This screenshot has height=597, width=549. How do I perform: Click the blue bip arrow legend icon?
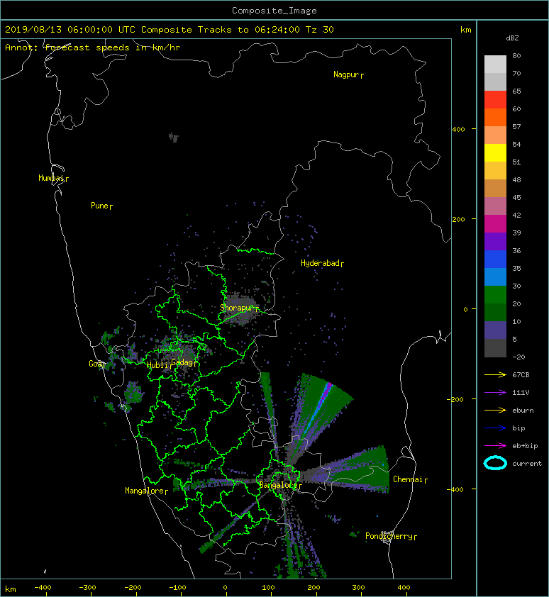495,428
